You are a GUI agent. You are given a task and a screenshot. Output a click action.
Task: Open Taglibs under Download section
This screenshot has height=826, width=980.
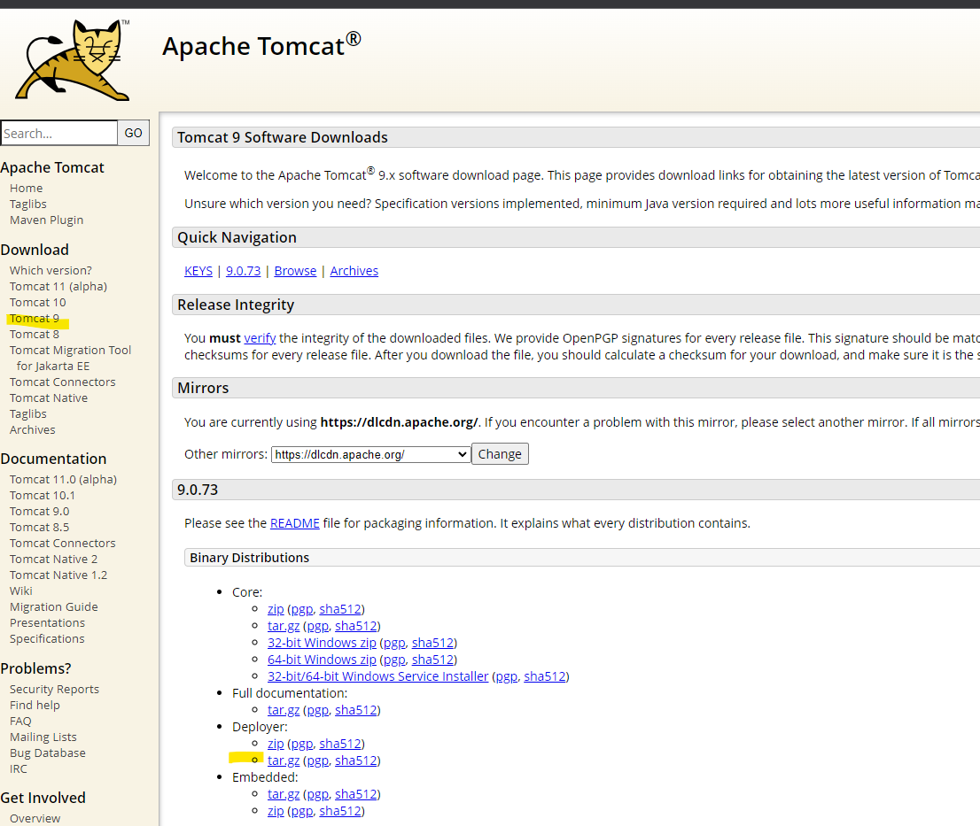pos(28,414)
